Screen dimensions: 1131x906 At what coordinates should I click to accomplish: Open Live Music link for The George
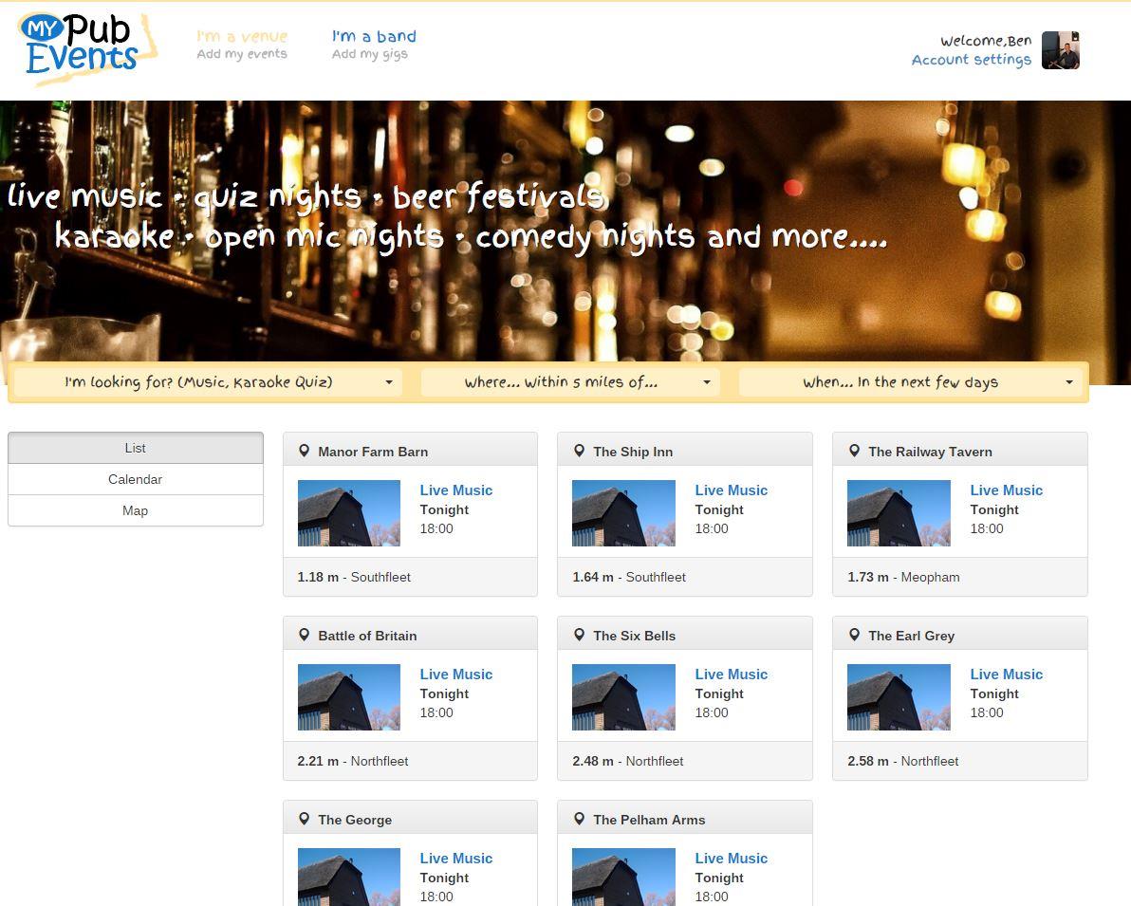(455, 858)
